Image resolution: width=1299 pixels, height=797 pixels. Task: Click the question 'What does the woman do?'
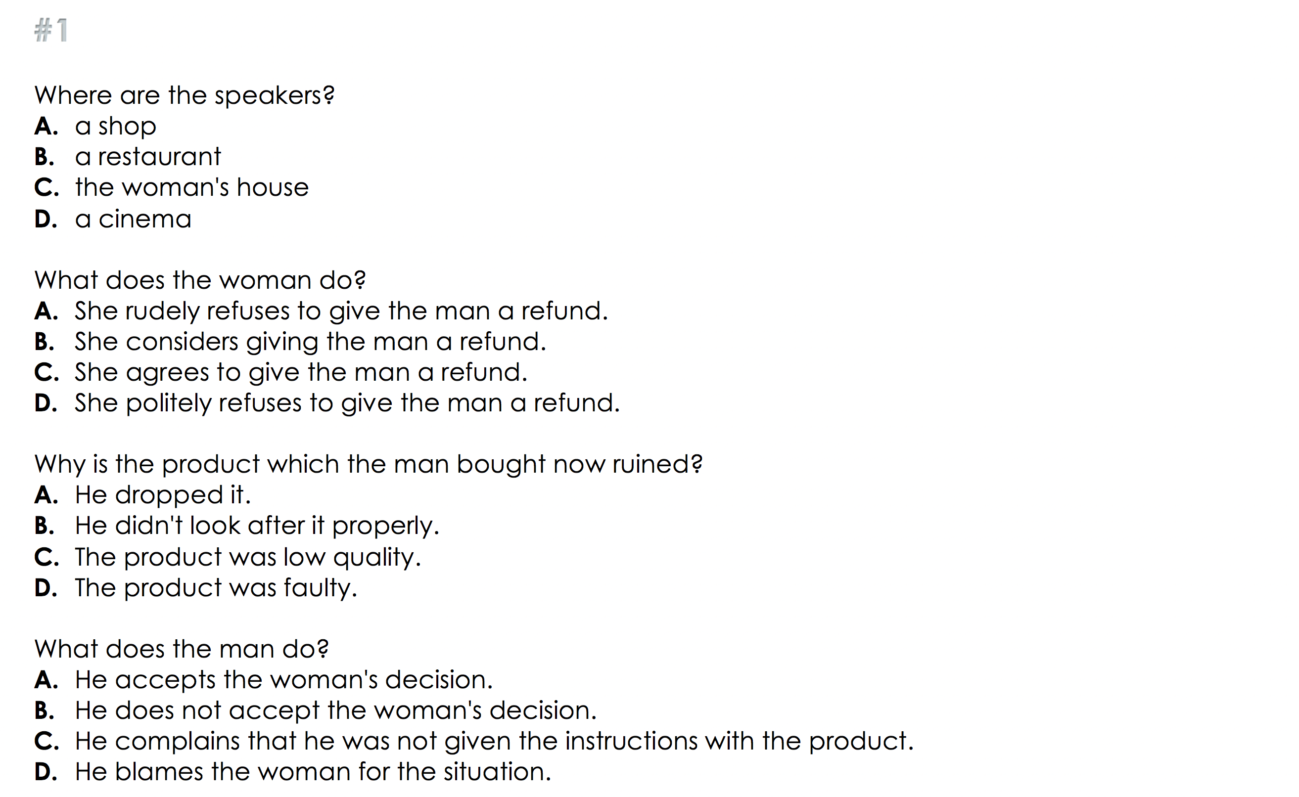tap(200, 280)
